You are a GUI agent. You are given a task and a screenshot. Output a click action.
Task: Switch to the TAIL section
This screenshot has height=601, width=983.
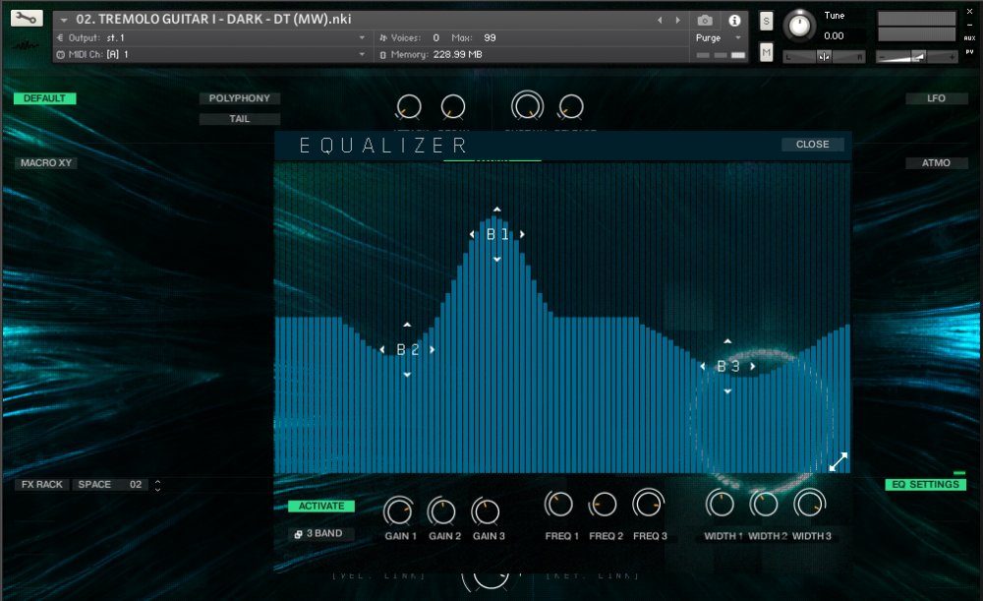tap(239, 118)
